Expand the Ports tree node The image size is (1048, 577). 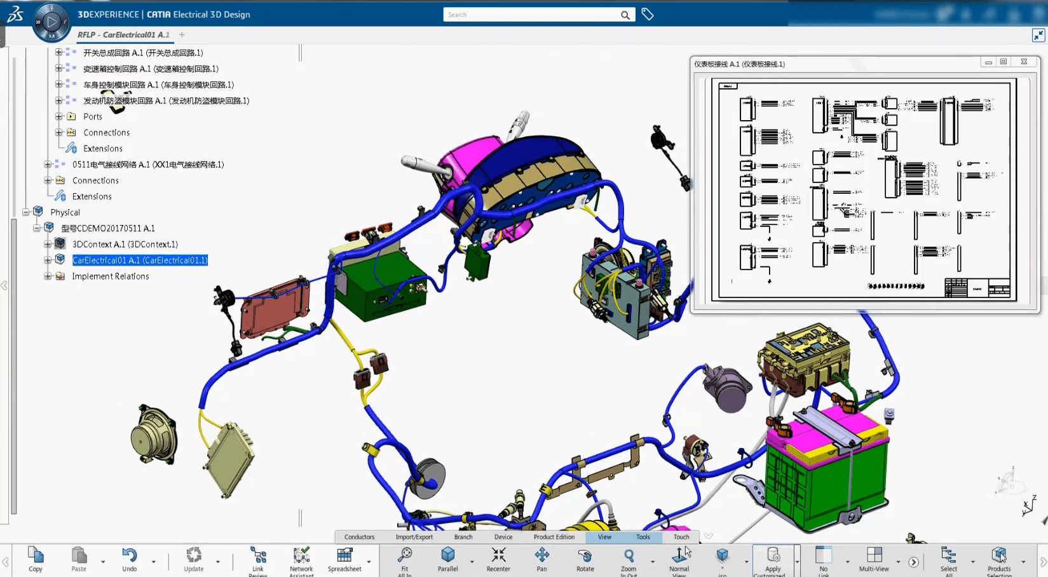(x=59, y=116)
